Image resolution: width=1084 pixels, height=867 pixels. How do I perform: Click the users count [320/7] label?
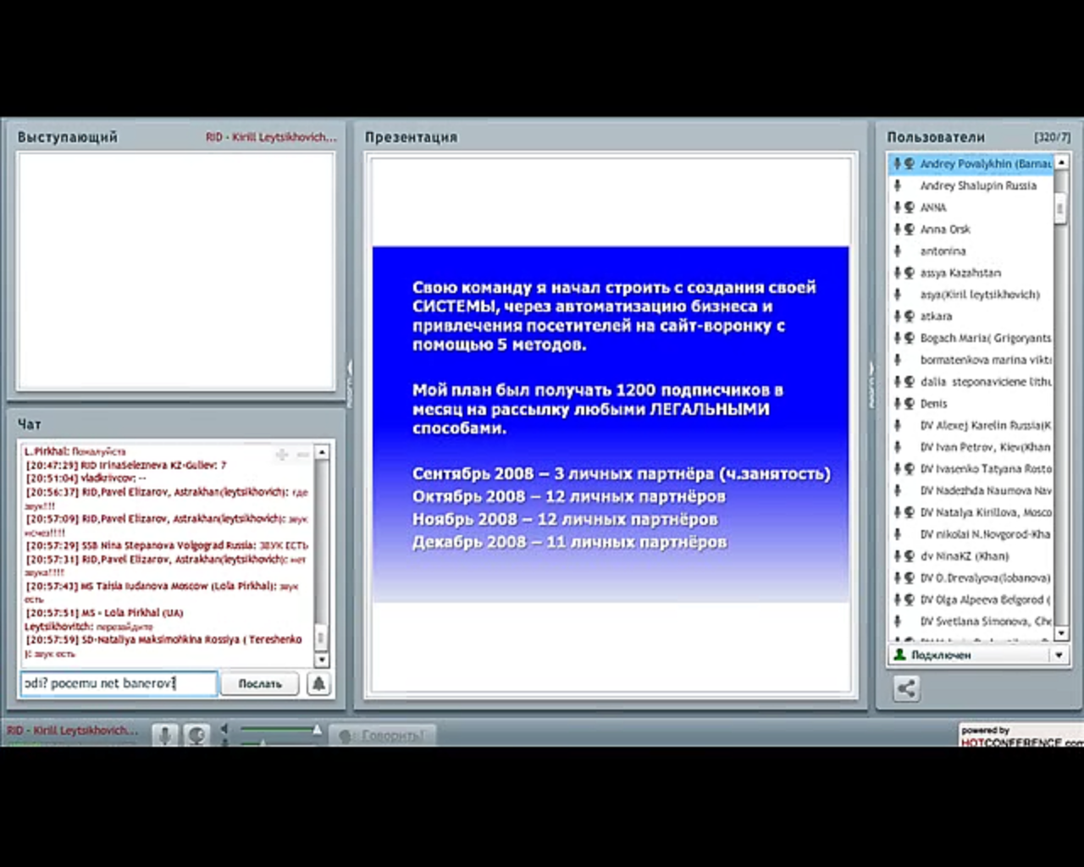click(1052, 137)
